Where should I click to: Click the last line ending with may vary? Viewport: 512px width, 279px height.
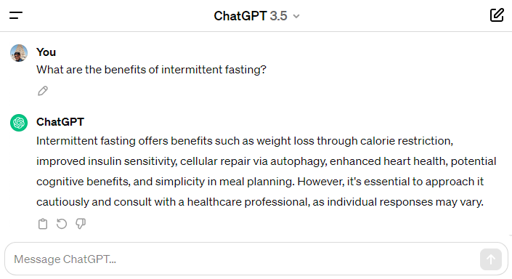[260, 202]
